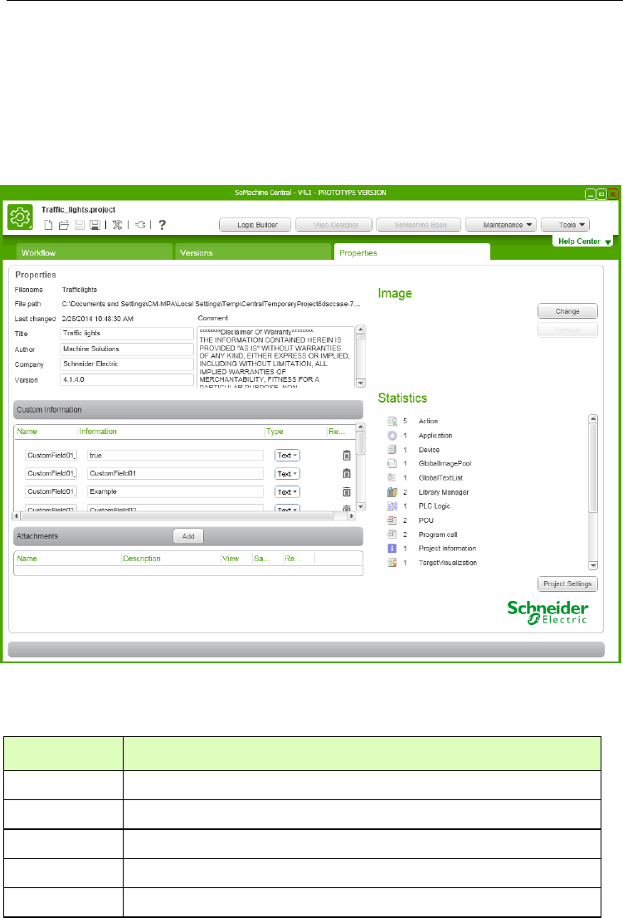Click the Custom Information vertical scrollbar down arrow
This screenshot has width=623, height=918.
361,506
